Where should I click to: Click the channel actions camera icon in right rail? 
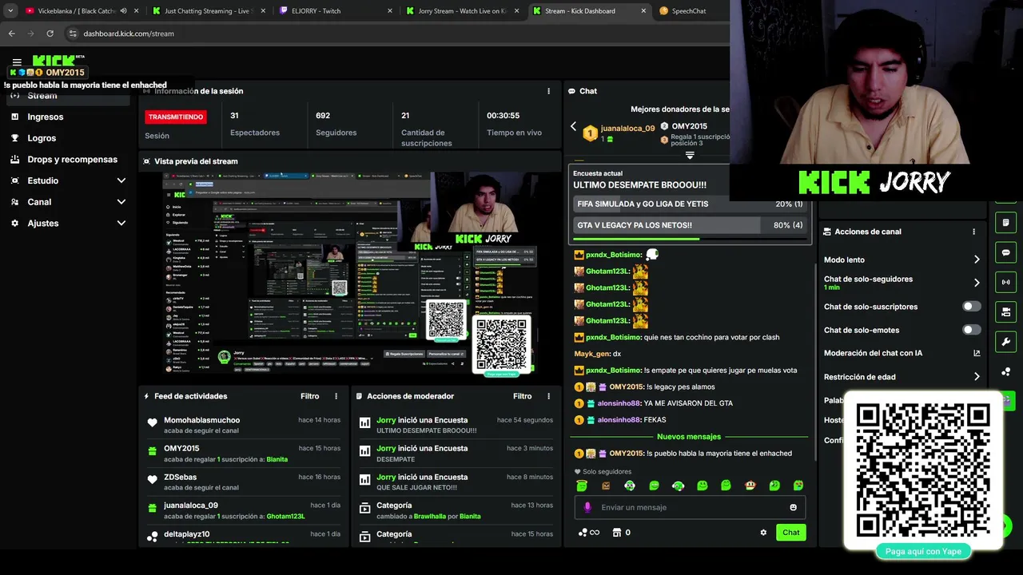[1005, 311]
